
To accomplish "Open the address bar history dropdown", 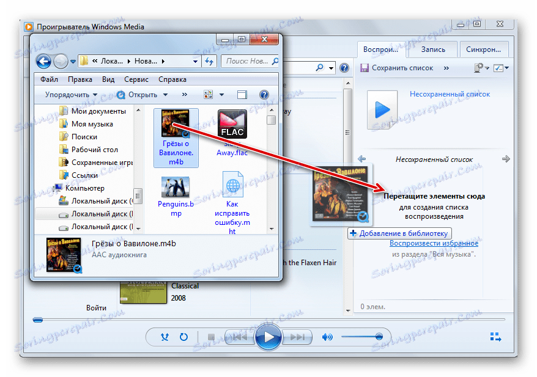I will tap(195, 62).
